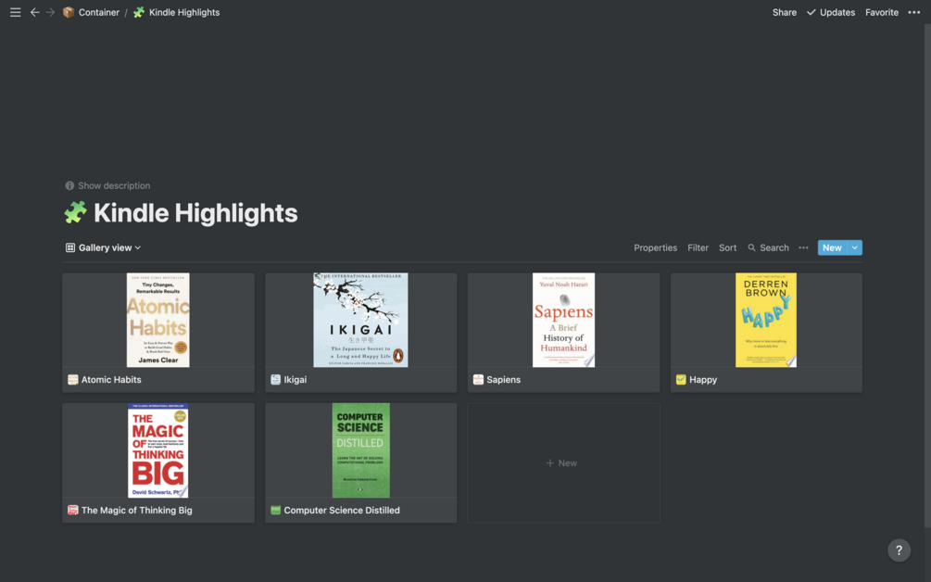This screenshot has height=582, width=931.
Task: Go back with the left arrow
Action: click(x=35, y=12)
